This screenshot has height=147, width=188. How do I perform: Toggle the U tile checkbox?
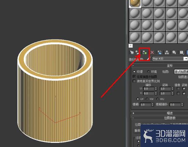coord(184,89)
